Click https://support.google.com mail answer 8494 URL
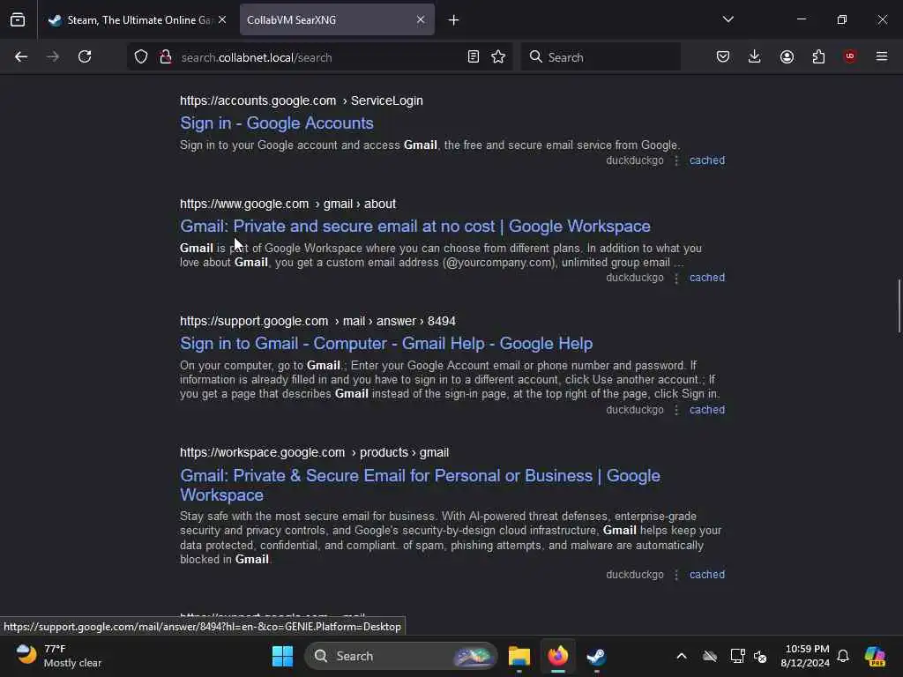 tap(317, 321)
